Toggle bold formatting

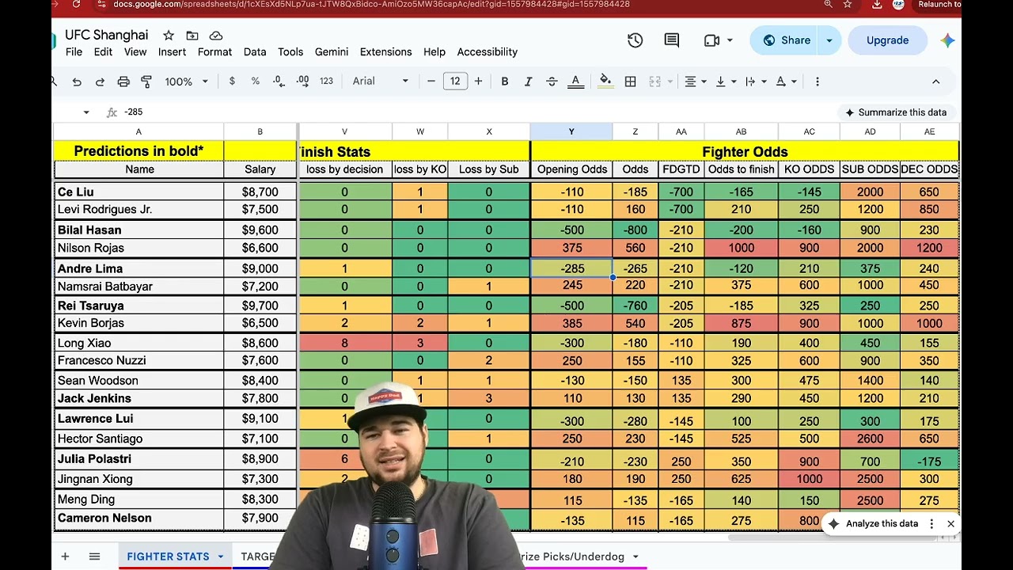(x=505, y=82)
